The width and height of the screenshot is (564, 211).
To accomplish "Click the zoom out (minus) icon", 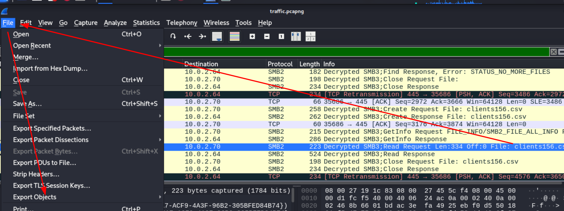I will [x=267, y=36].
